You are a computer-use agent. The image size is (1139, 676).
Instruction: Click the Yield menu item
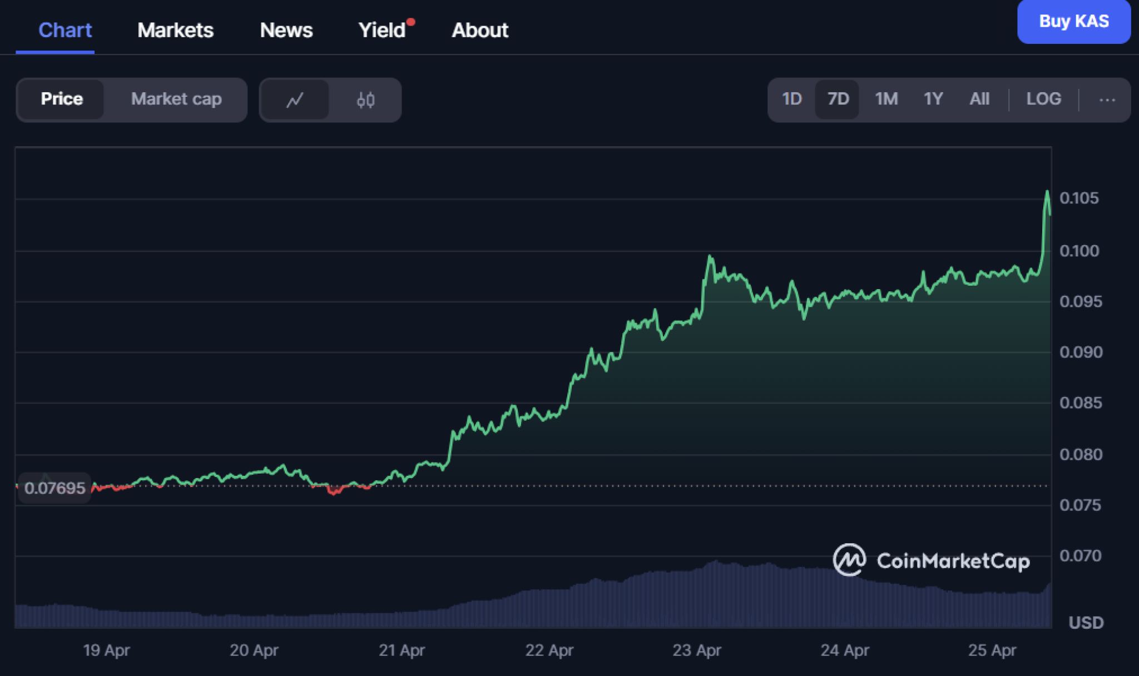[x=382, y=30]
